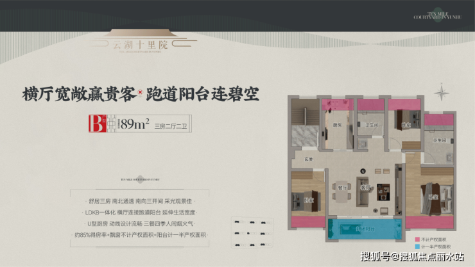Image resolution: width=475 pixels, height=267 pixels.
Task: Click the dining table in the 餐厅
Action: pos(342,191)
